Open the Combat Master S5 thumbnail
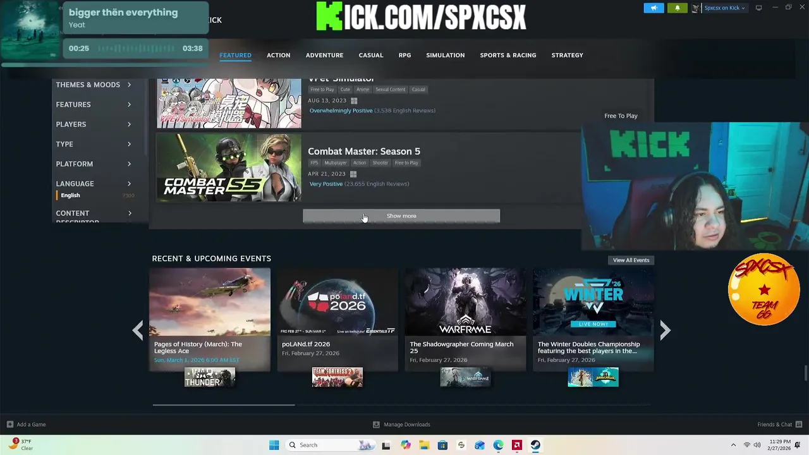809x455 pixels. point(229,167)
